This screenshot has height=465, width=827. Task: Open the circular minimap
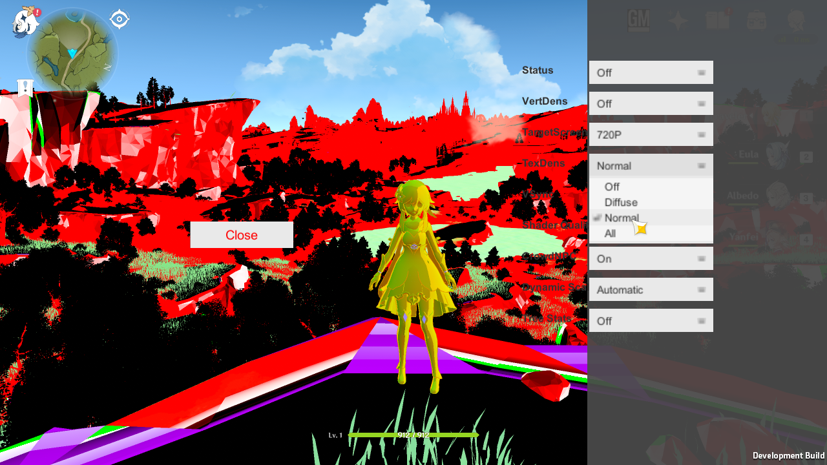point(72,53)
